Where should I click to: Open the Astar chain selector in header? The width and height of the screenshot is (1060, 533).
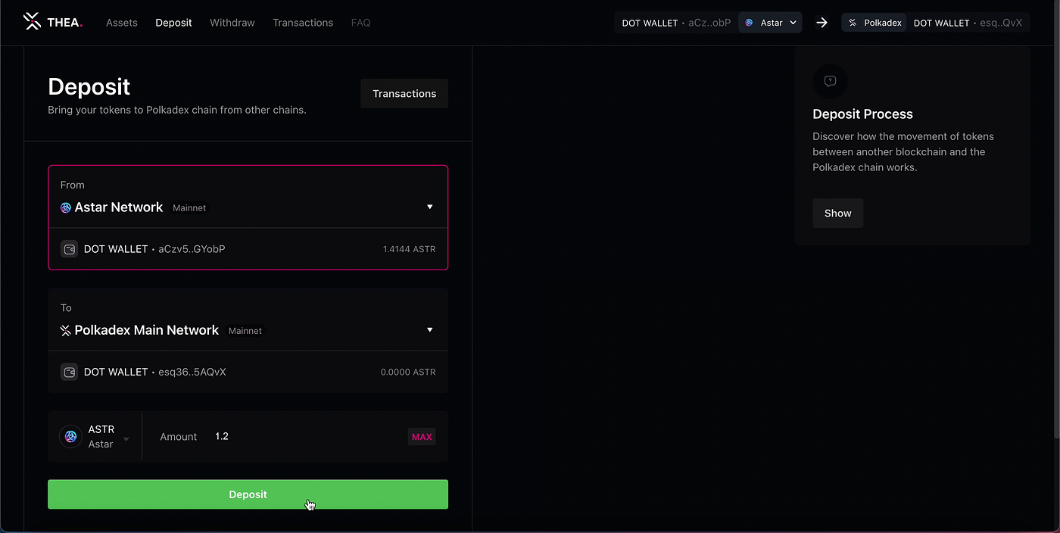[770, 23]
